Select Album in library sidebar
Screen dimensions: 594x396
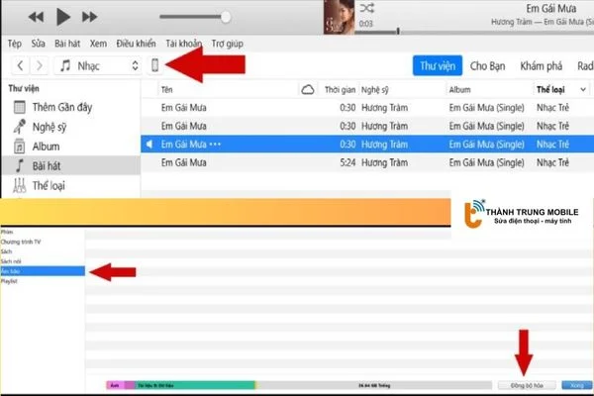point(46,146)
